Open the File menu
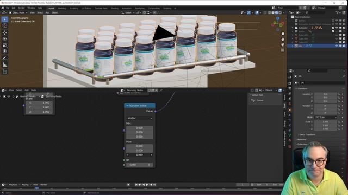Viewport: 348px width, 195px height. click(8, 8)
